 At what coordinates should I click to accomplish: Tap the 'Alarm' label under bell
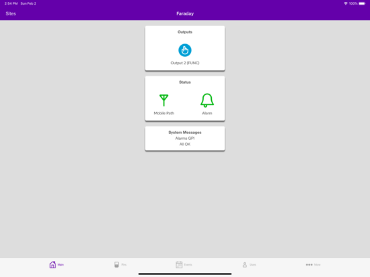pos(207,113)
